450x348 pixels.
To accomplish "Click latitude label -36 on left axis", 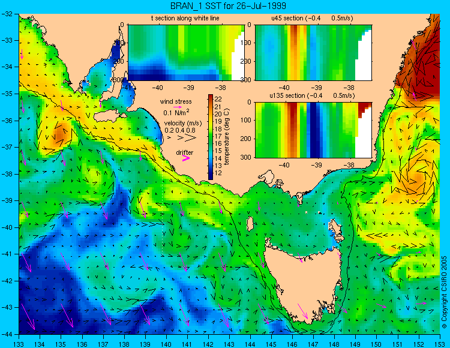I will [x=7, y=121].
